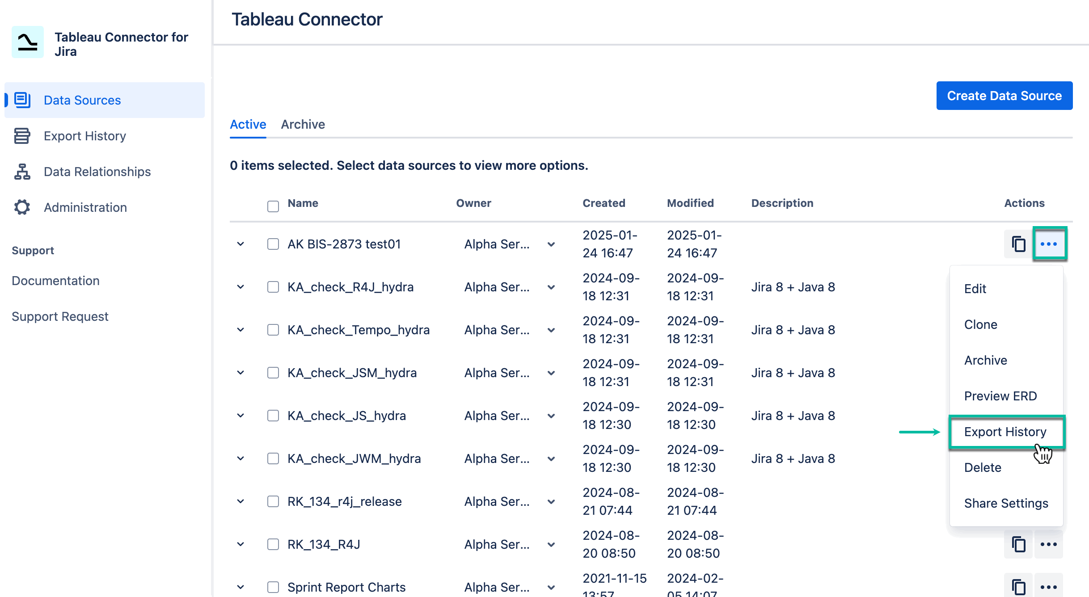This screenshot has width=1089, height=597.
Task: Expand the Sprint Report Charts row
Action: (240, 587)
